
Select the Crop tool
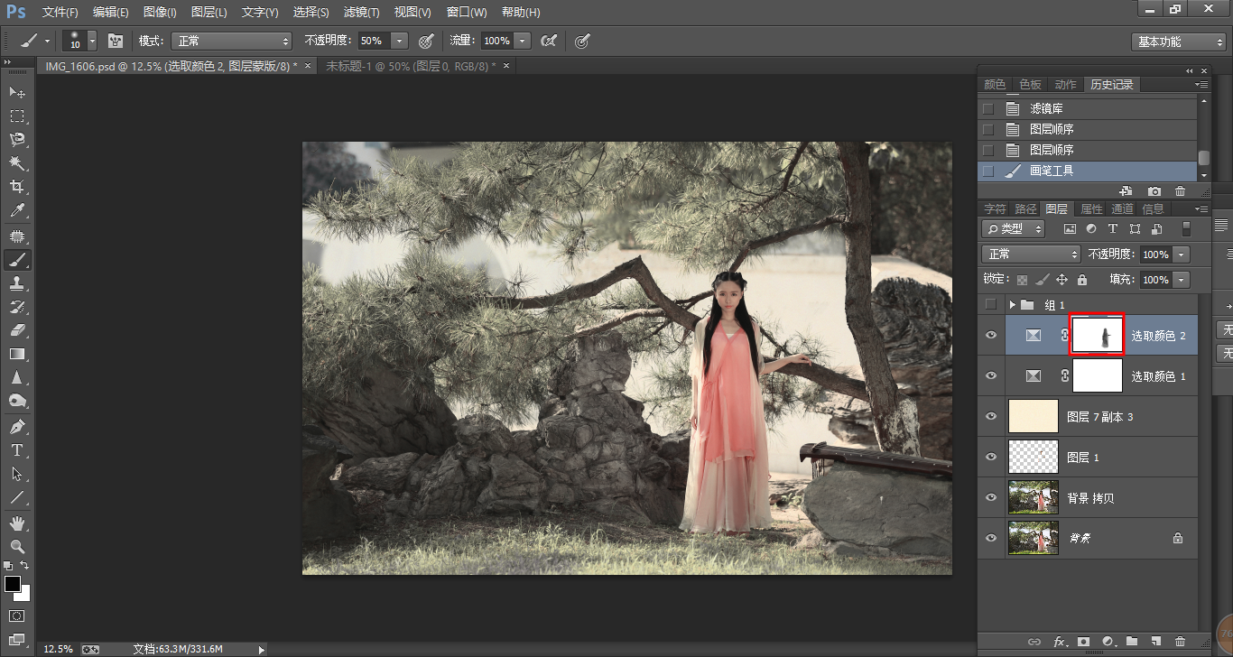pos(17,187)
